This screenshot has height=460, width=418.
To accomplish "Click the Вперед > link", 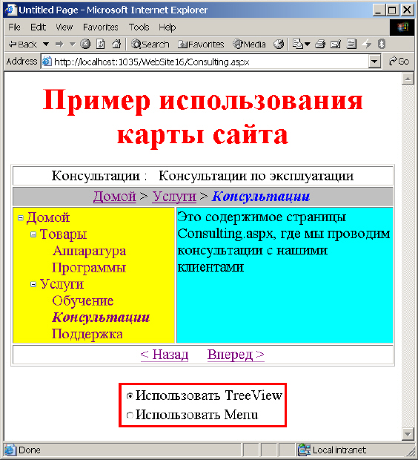I will [x=236, y=355].
